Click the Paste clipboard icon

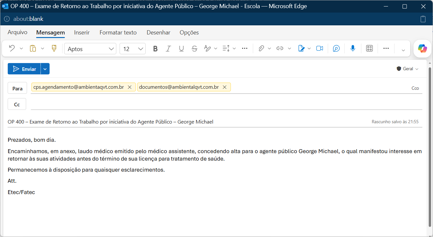(x=33, y=48)
